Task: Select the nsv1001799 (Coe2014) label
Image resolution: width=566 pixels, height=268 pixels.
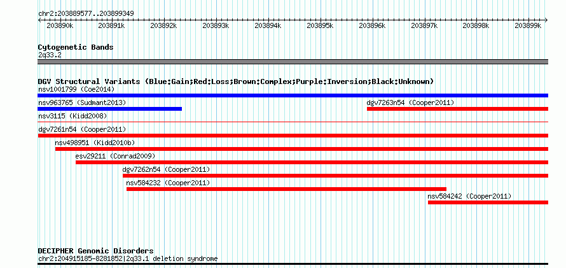Action: 76,89
